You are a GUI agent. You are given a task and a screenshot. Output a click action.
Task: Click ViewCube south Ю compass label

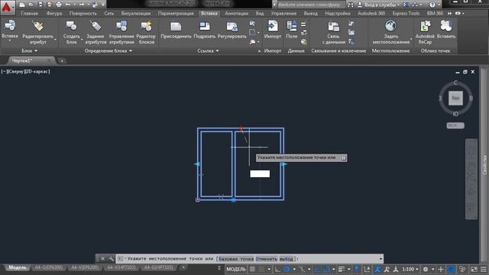455,114
